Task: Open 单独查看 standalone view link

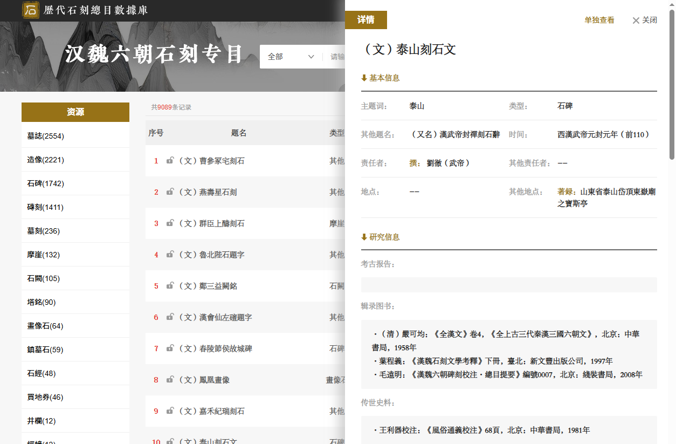Action: [599, 20]
